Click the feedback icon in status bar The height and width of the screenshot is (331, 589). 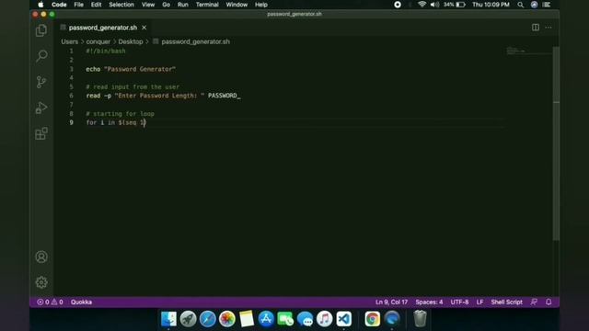point(534,302)
